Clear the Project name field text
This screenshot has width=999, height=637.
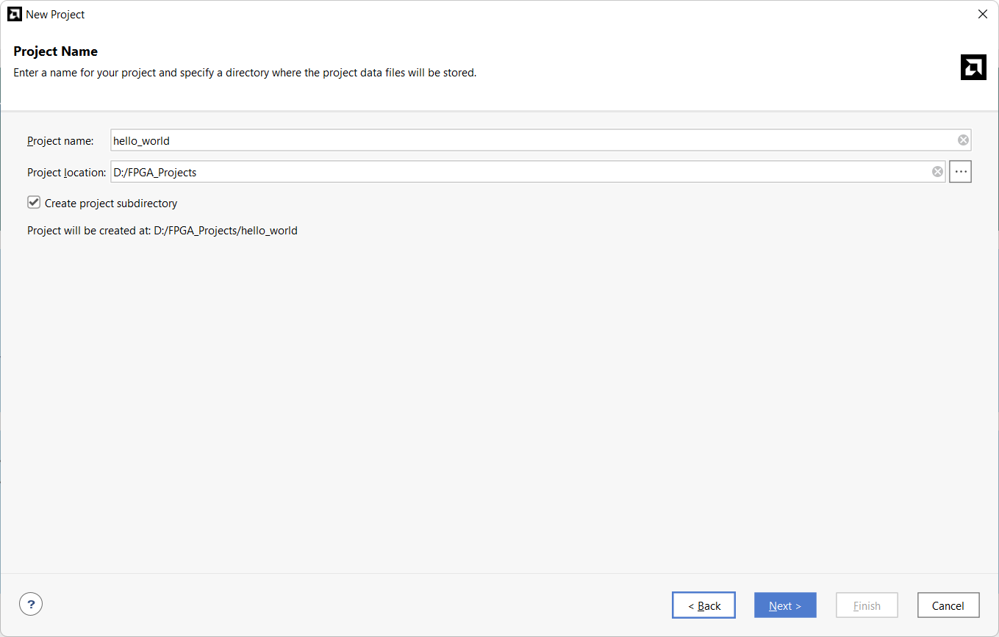point(963,140)
